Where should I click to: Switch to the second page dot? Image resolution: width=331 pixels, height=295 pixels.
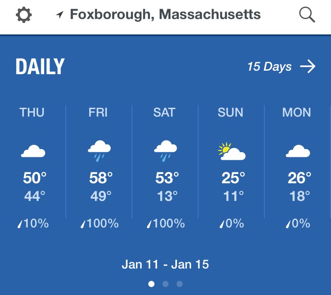165,284
